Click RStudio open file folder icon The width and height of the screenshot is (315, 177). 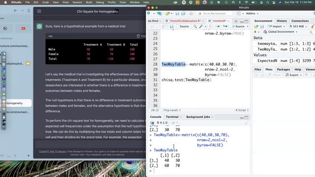tap(167, 13)
